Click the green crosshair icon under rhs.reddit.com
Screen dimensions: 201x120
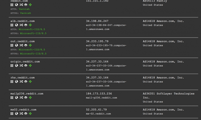(30, 82)
